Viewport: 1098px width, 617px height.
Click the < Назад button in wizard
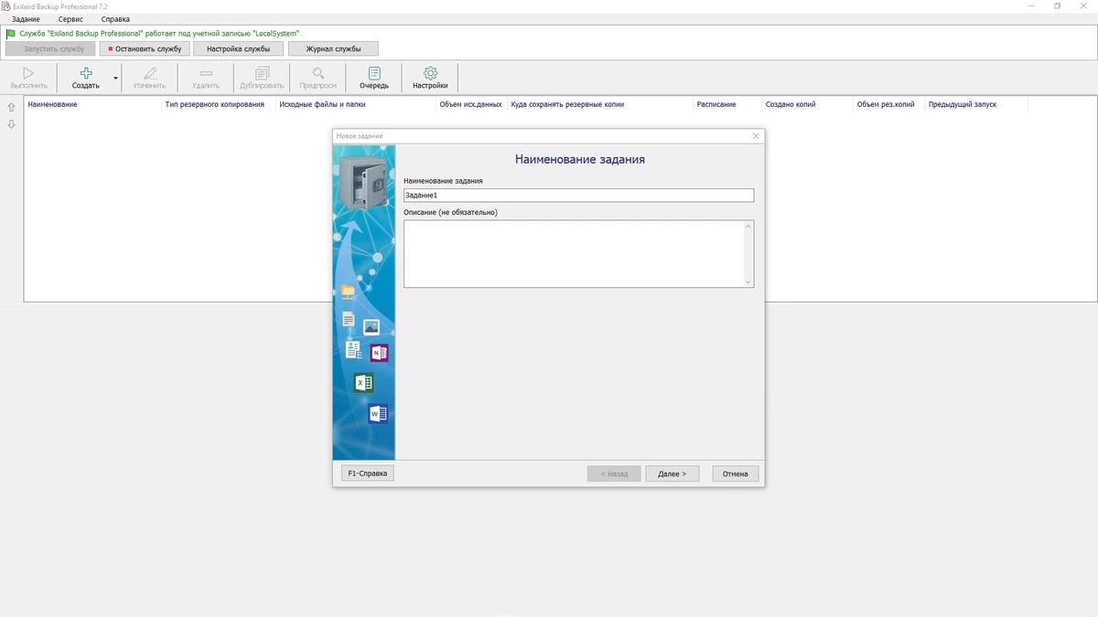[614, 473]
